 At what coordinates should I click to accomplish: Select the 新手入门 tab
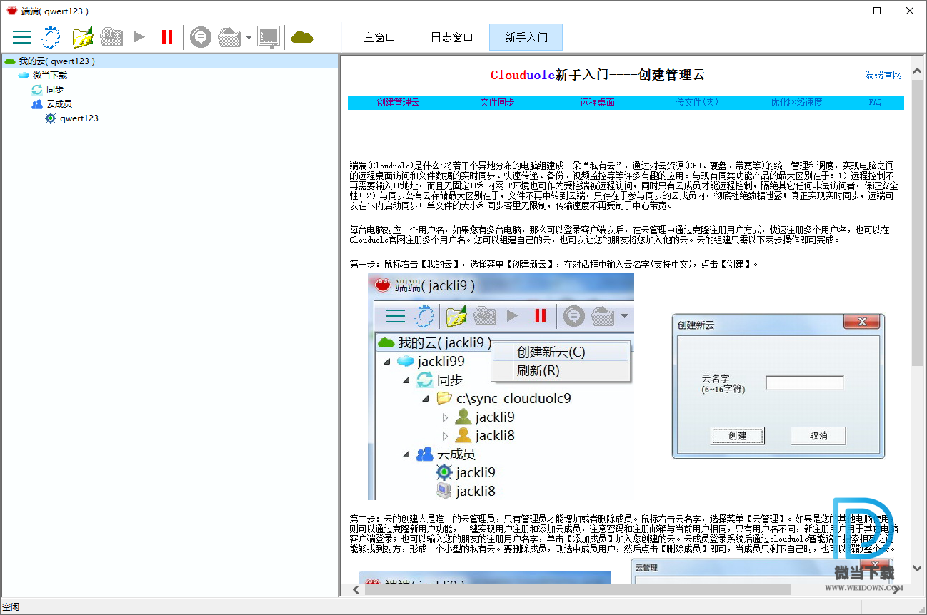click(x=526, y=37)
